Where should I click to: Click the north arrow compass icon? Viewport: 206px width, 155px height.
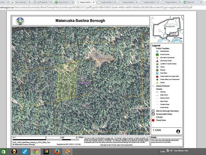click(178, 131)
